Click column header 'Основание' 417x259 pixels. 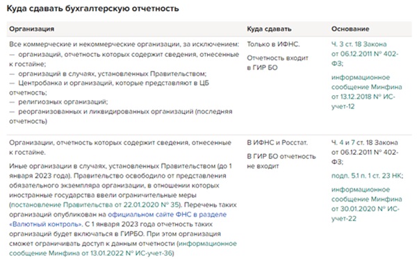pyautogui.click(x=350, y=28)
